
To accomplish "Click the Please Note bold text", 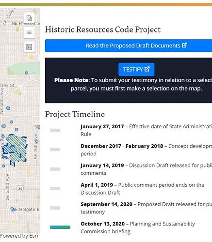I will (x=71, y=80).
